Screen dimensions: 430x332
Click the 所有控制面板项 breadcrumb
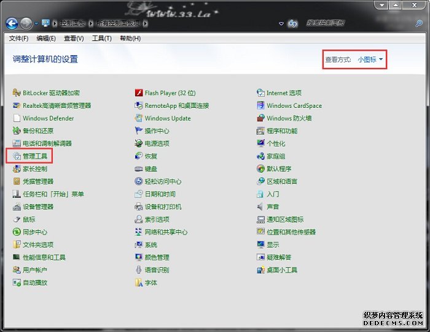118,23
